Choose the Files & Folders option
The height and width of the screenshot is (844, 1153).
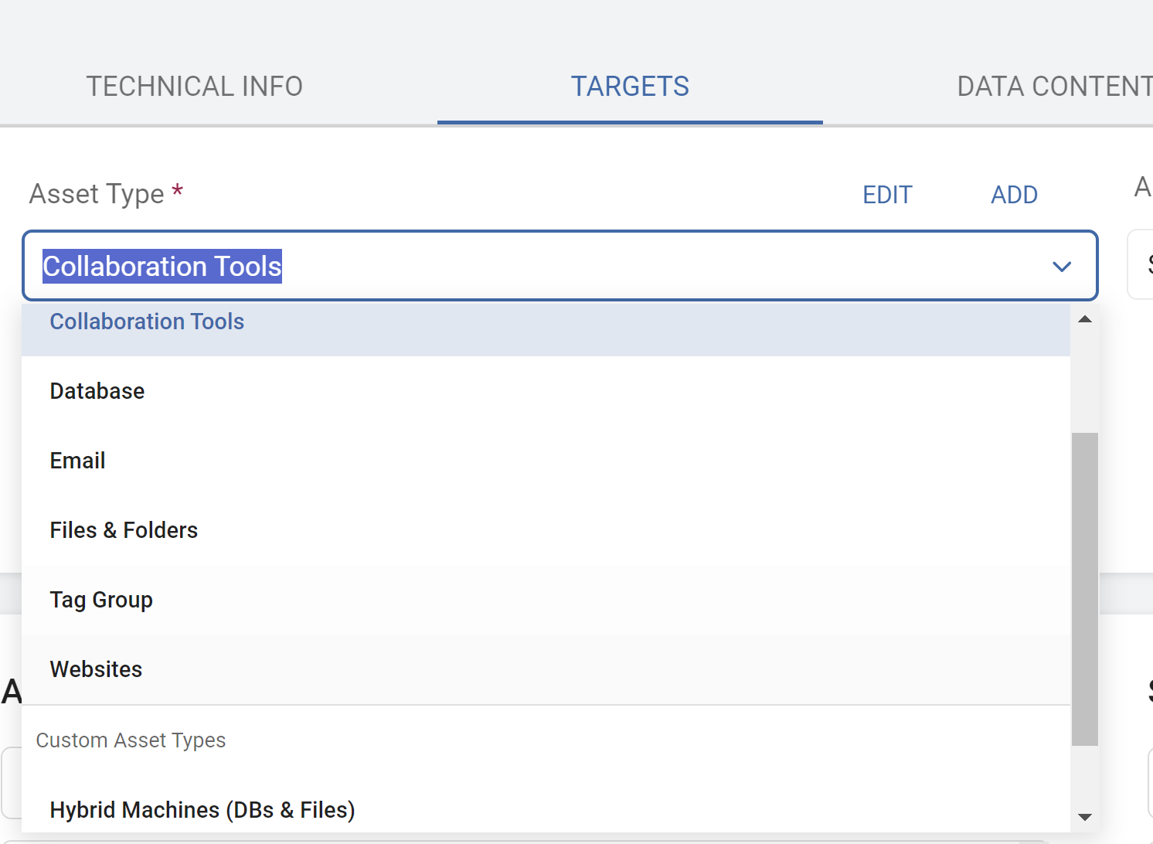pyautogui.click(x=124, y=530)
